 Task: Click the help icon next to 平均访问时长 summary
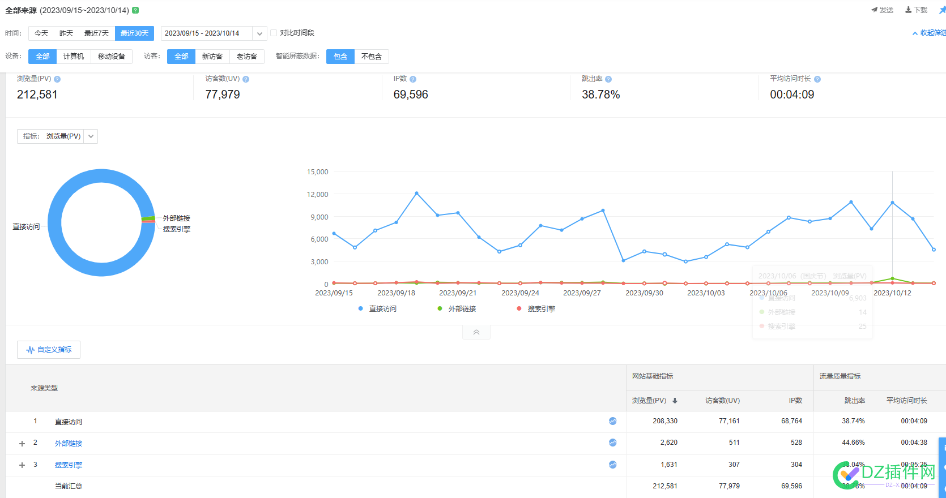(x=817, y=79)
